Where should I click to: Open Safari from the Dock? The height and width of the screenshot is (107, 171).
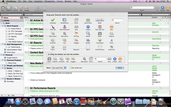click(x=40, y=101)
